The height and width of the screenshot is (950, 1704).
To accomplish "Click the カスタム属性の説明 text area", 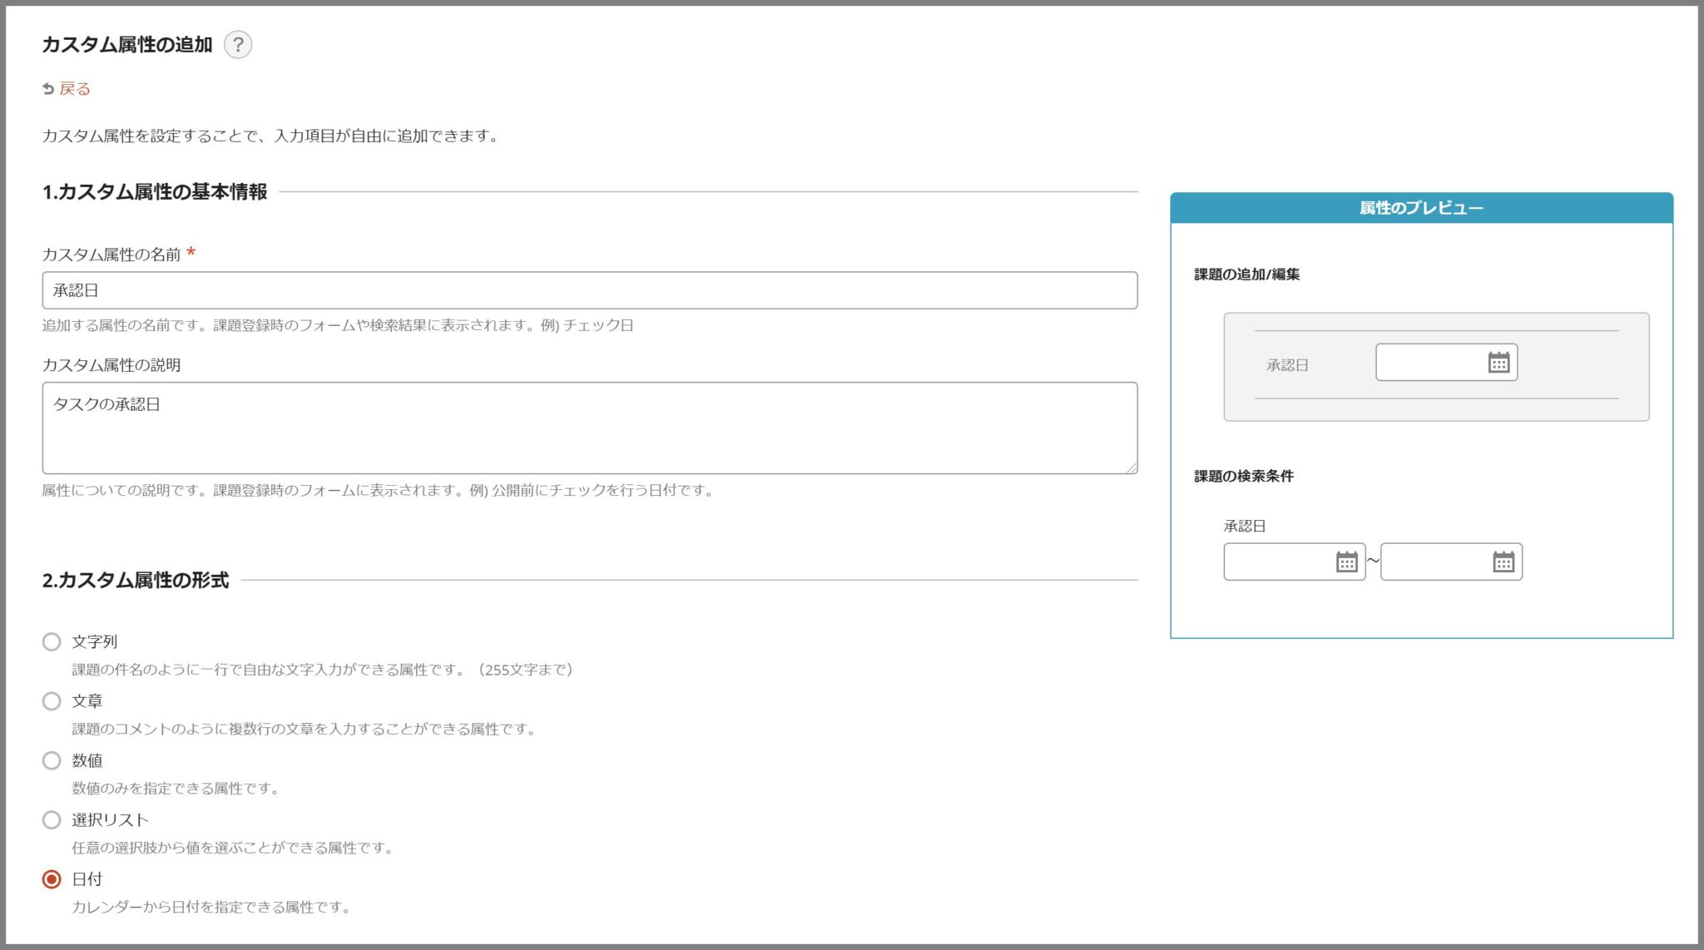I will click(x=589, y=428).
